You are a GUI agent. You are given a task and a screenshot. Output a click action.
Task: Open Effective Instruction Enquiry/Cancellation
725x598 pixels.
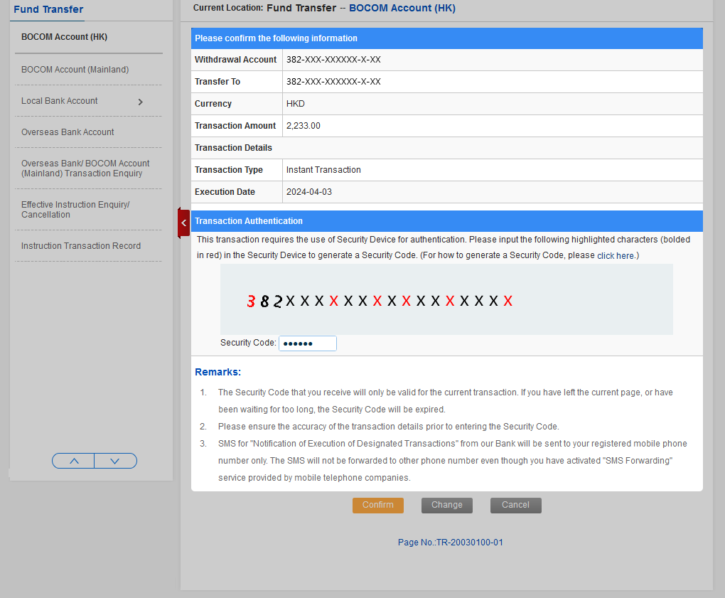tap(75, 210)
